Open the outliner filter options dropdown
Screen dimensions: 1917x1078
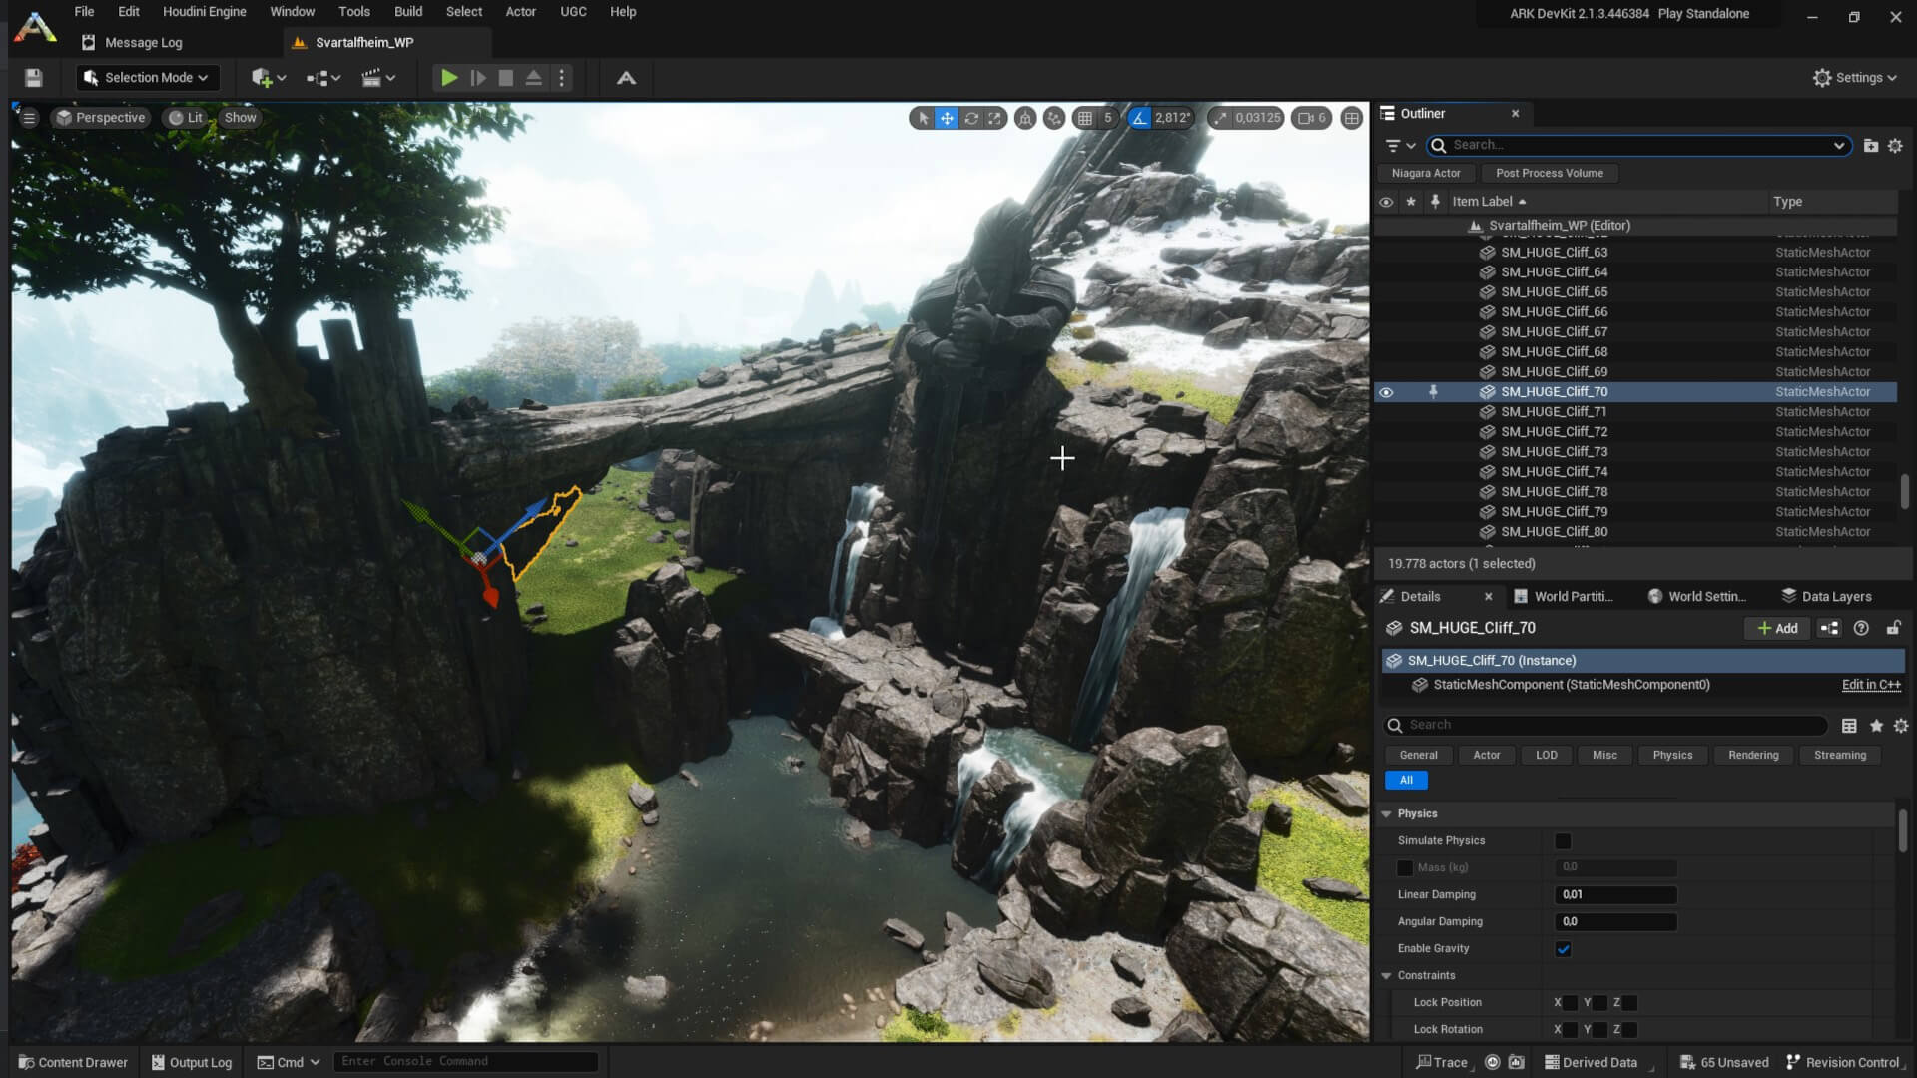pyautogui.click(x=1397, y=145)
